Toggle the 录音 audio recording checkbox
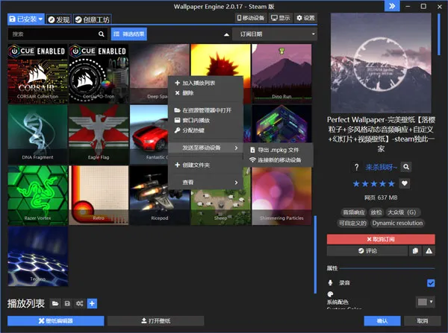This screenshot has width=448, height=333. (x=430, y=283)
